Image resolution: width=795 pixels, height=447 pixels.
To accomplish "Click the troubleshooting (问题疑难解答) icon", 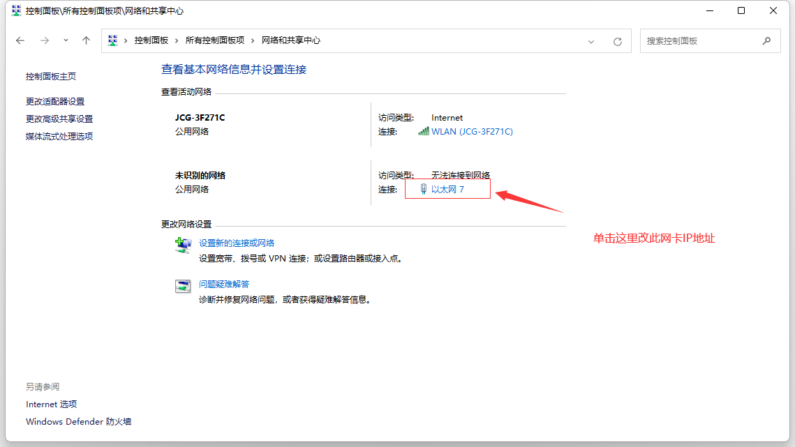I will [183, 285].
